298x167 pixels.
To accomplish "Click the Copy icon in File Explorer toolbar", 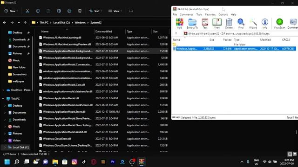I will (38, 11).
